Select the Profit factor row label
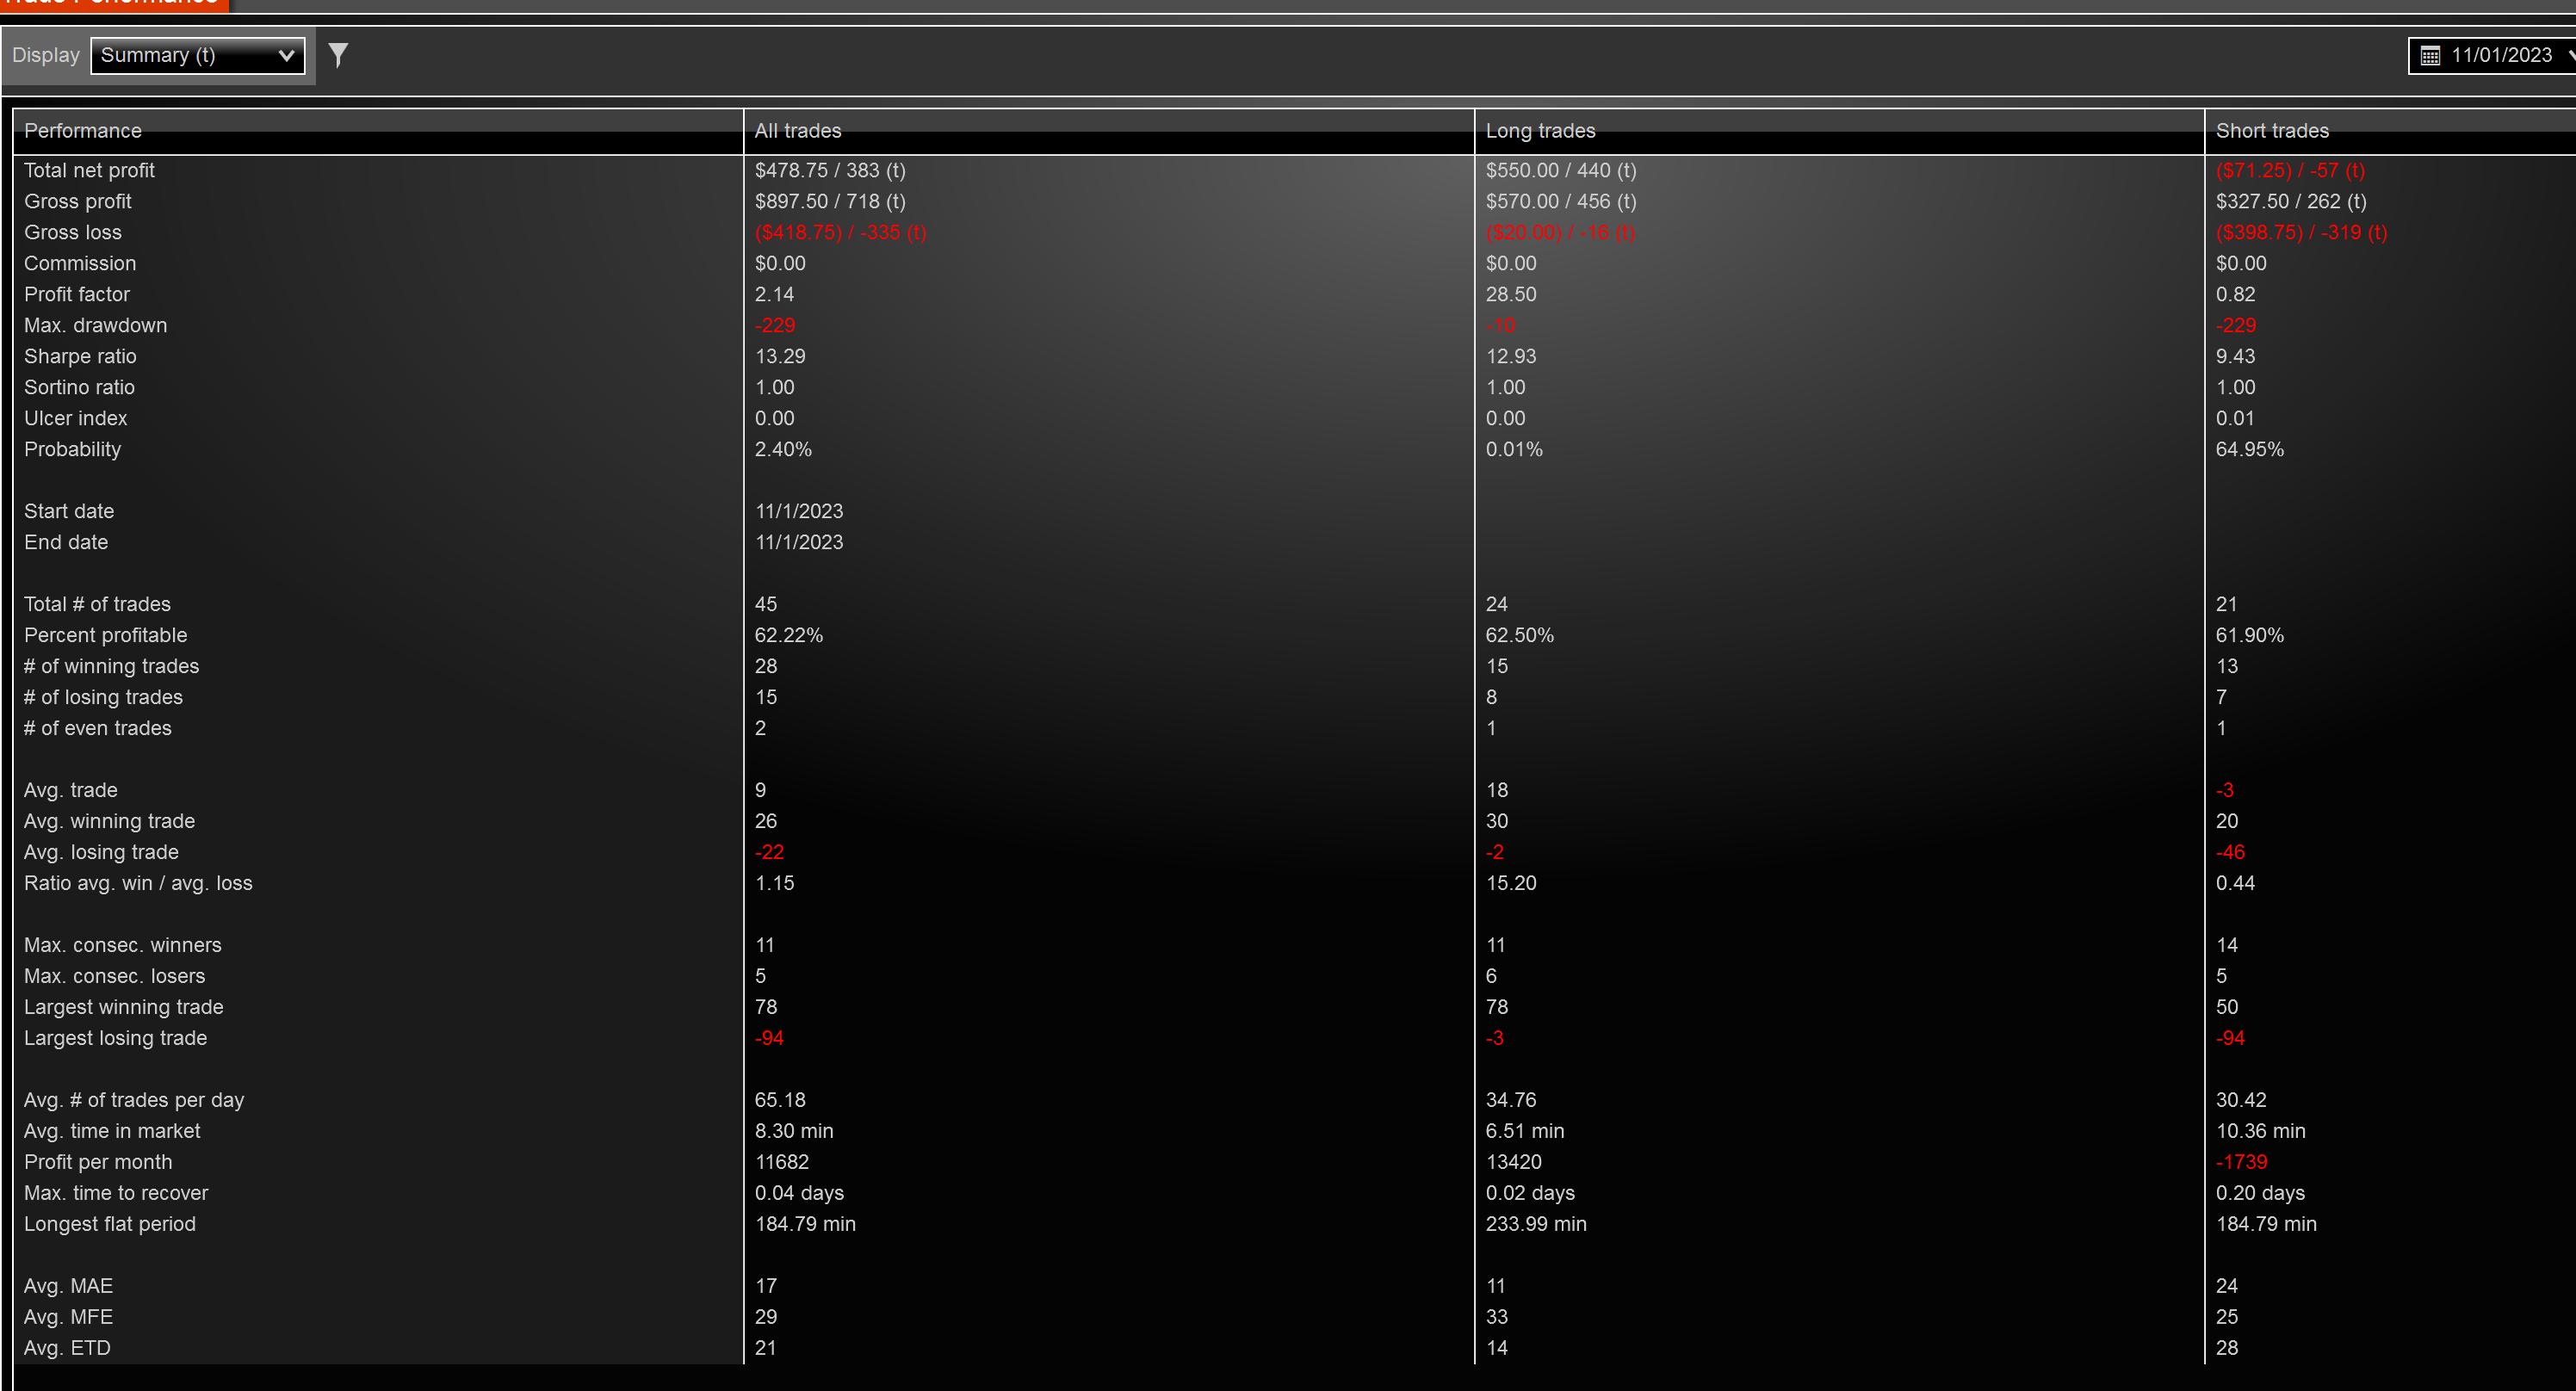 77,294
